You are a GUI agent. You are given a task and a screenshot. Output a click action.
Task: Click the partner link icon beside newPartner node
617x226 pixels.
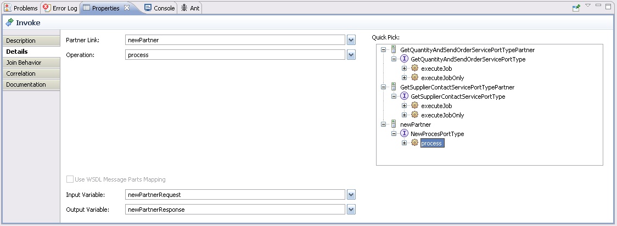point(394,125)
